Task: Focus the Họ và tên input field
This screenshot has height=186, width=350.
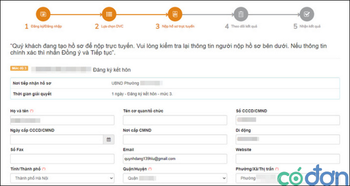Action: pyautogui.click(x=62, y=120)
